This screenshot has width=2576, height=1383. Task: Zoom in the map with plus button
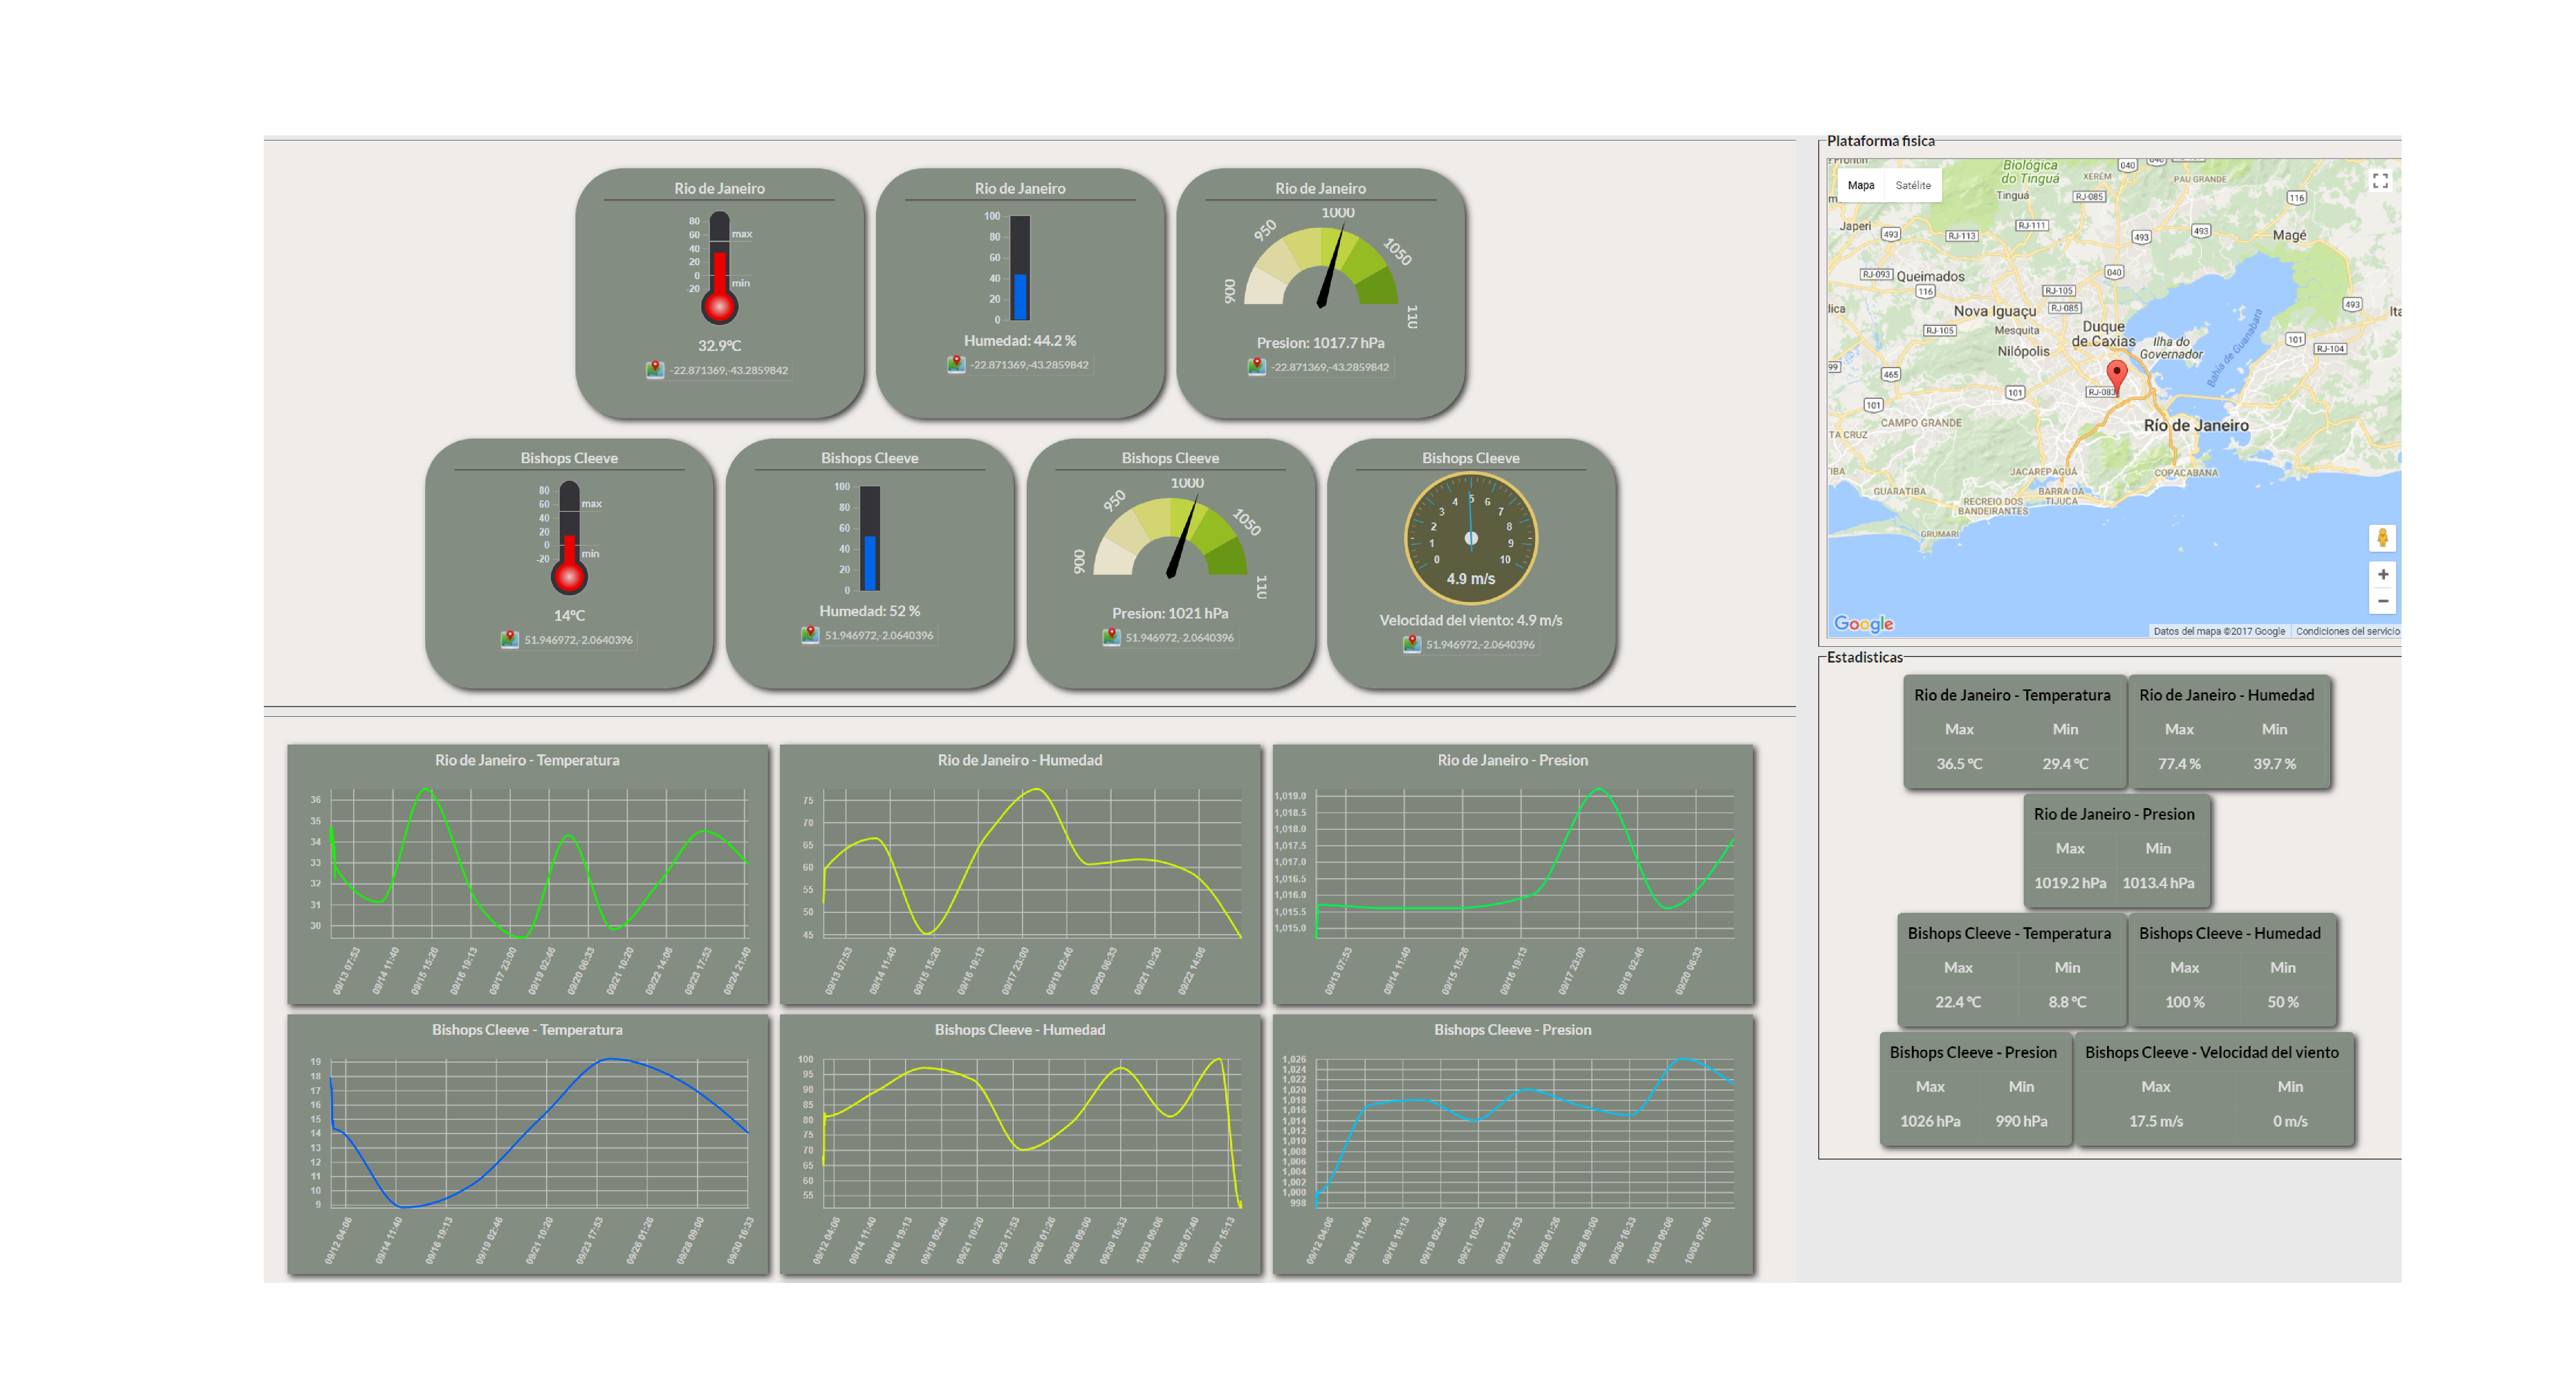[2382, 574]
